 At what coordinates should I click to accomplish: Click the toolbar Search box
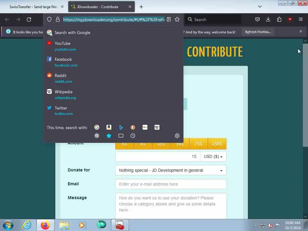click(x=214, y=20)
